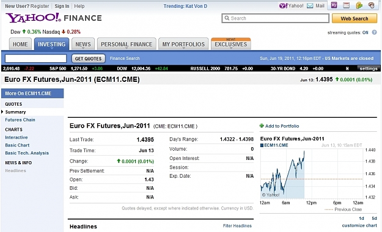This screenshot has height=232, width=382.
Task: Open Interactive chart link
Action: click(x=17, y=137)
